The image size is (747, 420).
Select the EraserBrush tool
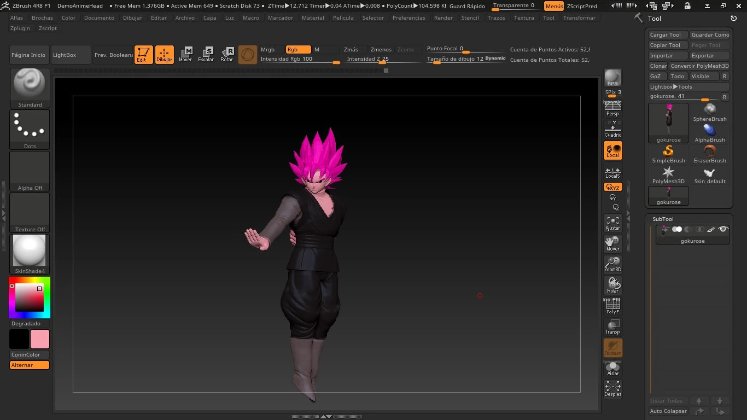710,154
